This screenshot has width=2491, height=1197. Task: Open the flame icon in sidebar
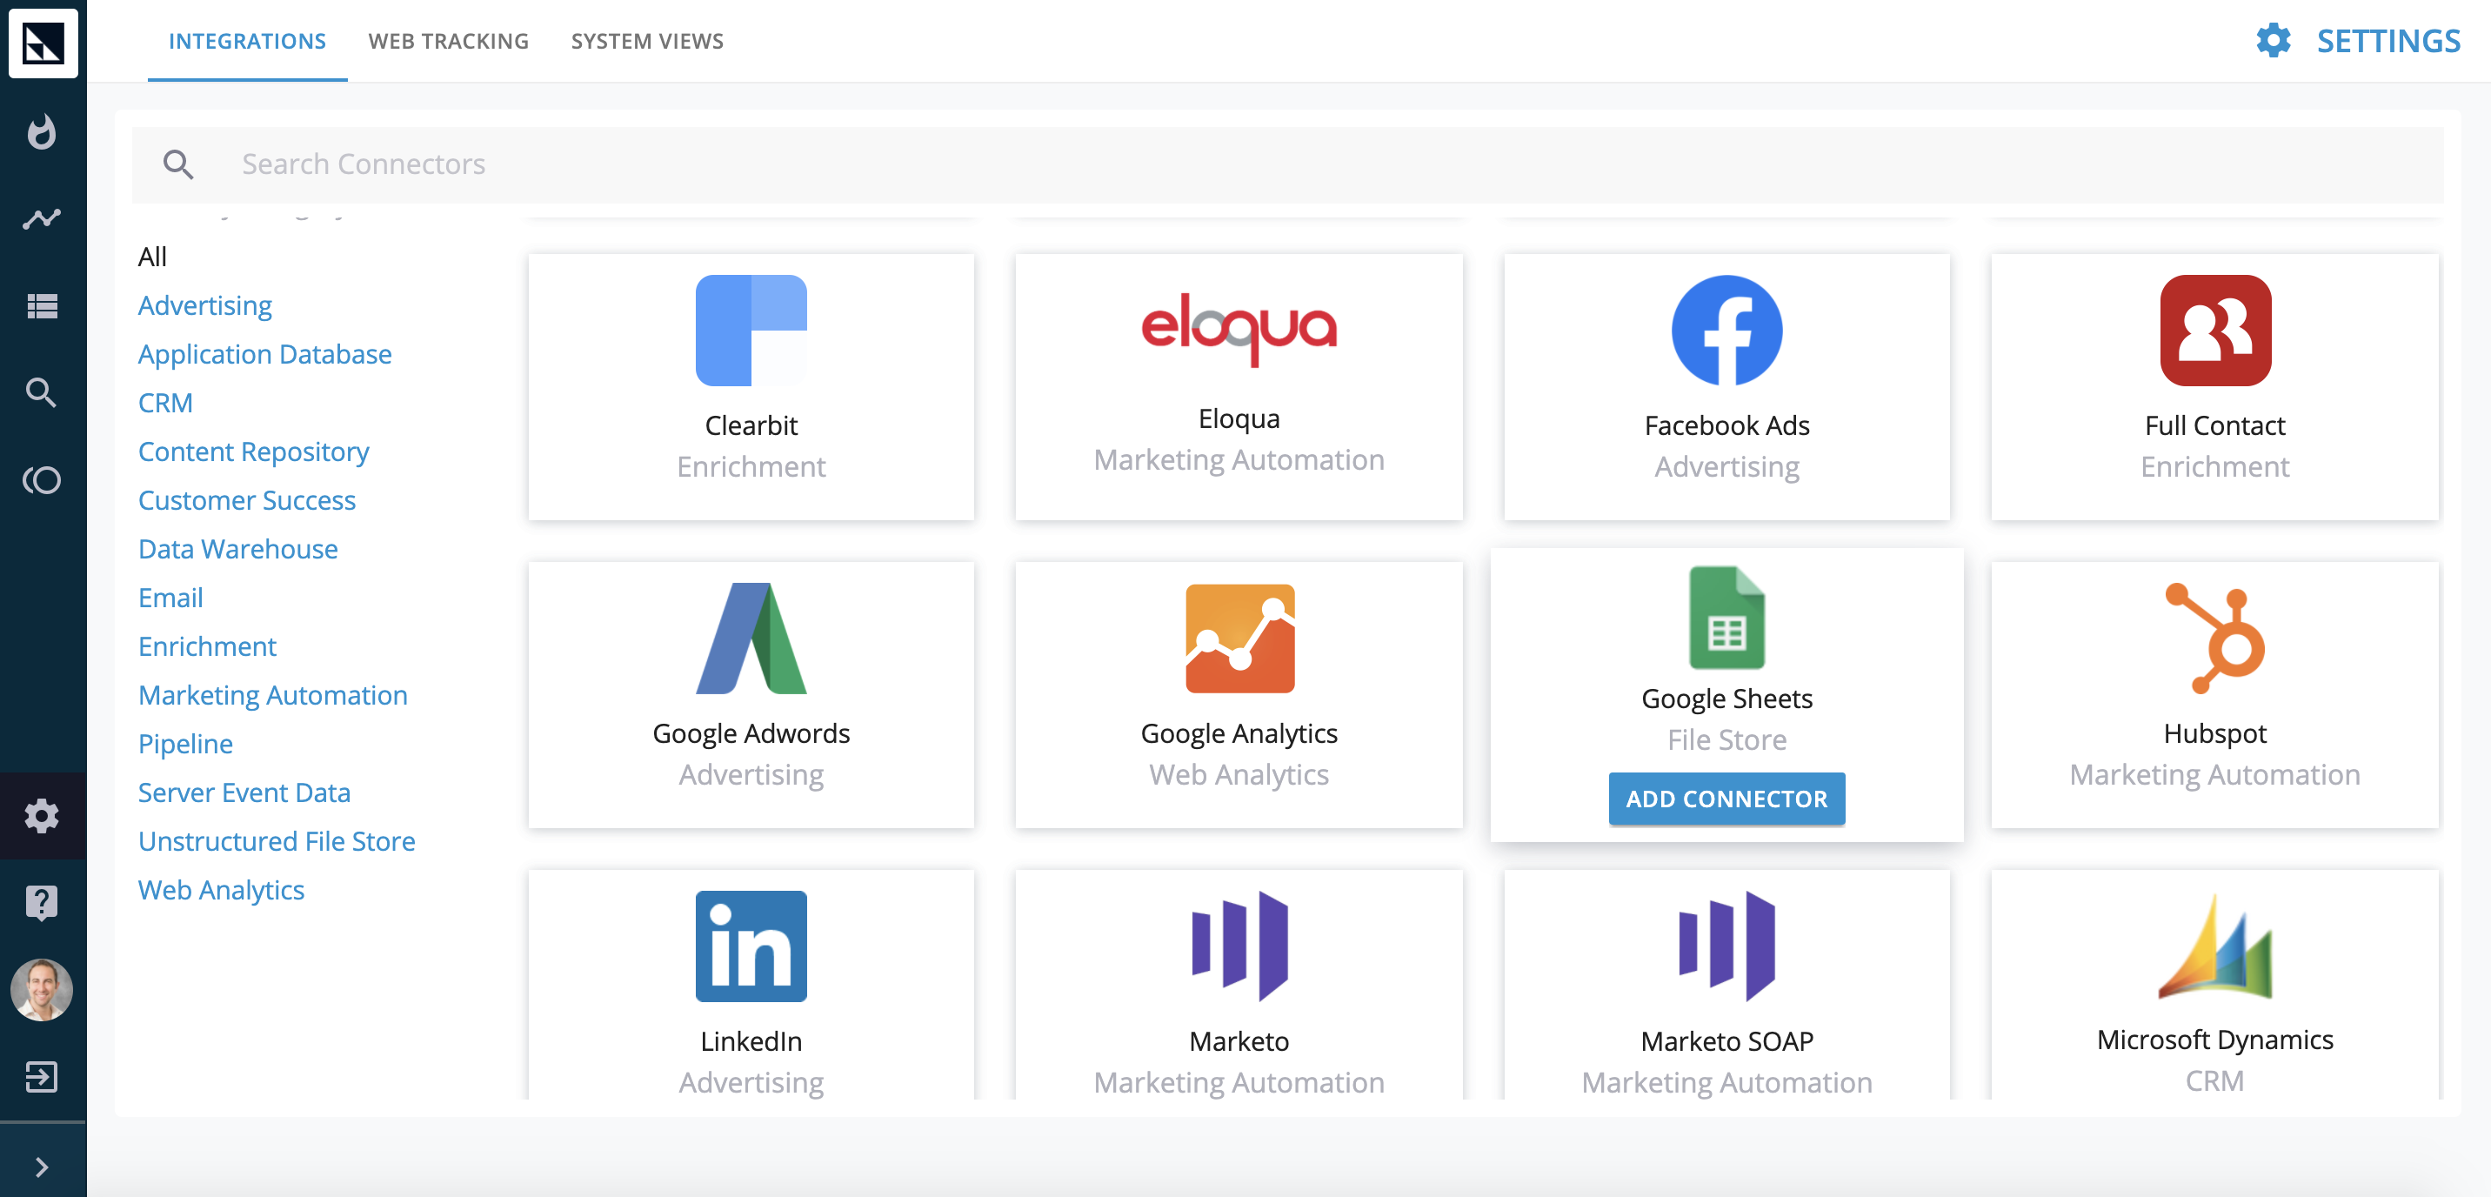coord(42,131)
